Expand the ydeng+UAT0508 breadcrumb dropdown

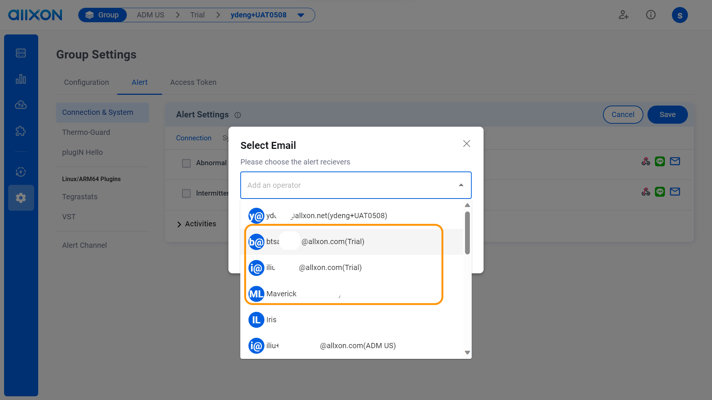click(300, 15)
